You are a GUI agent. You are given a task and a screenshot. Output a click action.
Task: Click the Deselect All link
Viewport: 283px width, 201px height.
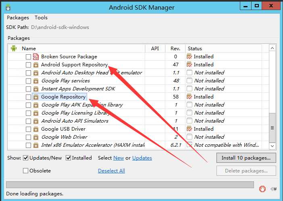pos(111,170)
